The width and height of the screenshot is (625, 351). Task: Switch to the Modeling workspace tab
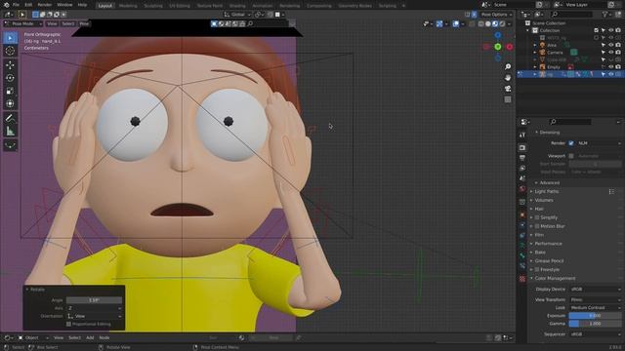point(128,6)
